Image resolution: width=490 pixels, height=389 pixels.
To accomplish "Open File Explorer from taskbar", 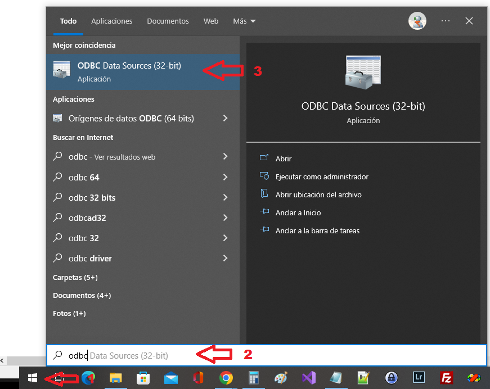I will point(116,378).
